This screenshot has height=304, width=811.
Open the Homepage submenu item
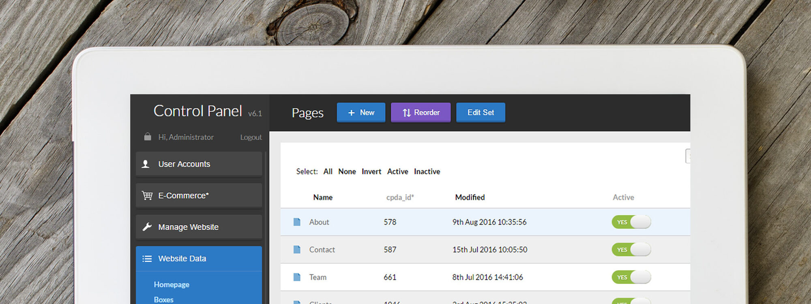[172, 285]
